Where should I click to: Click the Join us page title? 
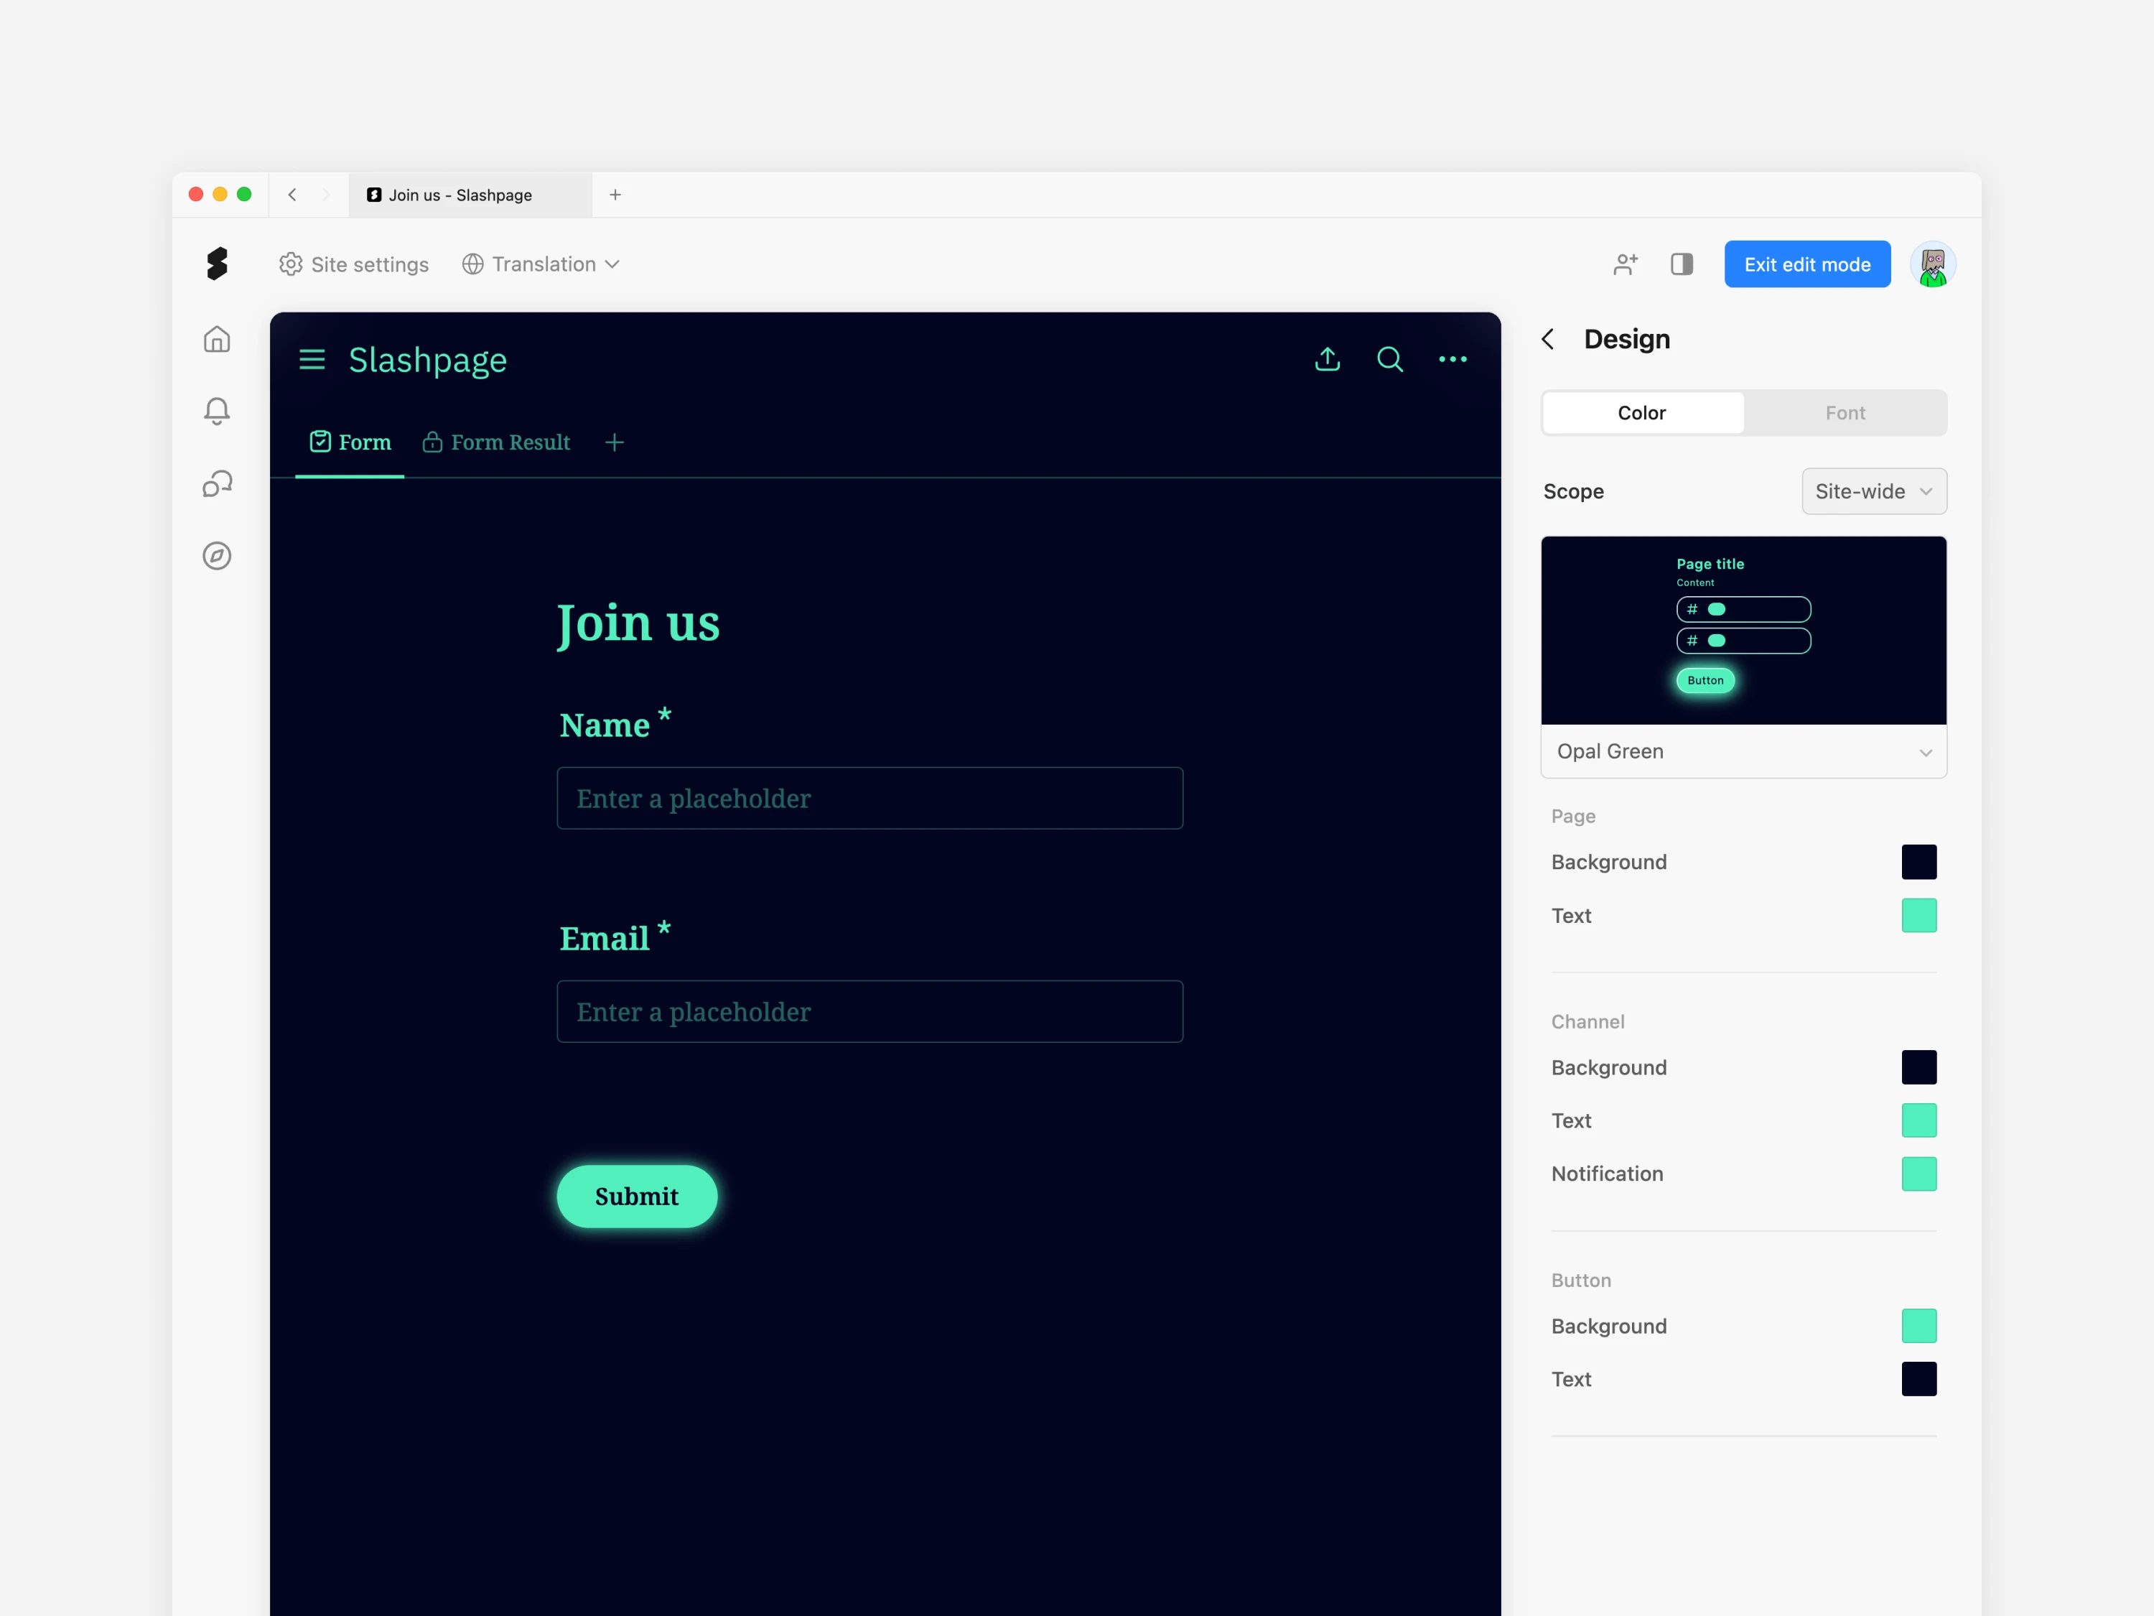(638, 623)
